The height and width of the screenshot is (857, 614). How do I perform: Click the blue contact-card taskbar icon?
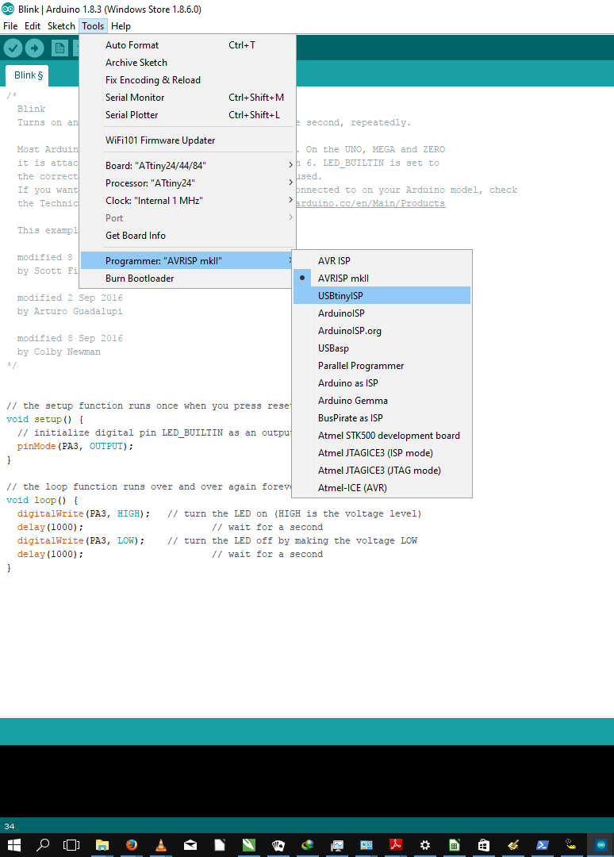(x=366, y=845)
